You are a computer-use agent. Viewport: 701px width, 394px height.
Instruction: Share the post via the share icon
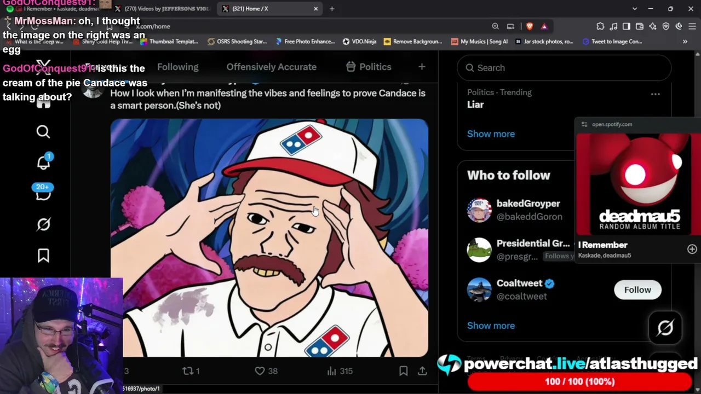click(x=422, y=371)
